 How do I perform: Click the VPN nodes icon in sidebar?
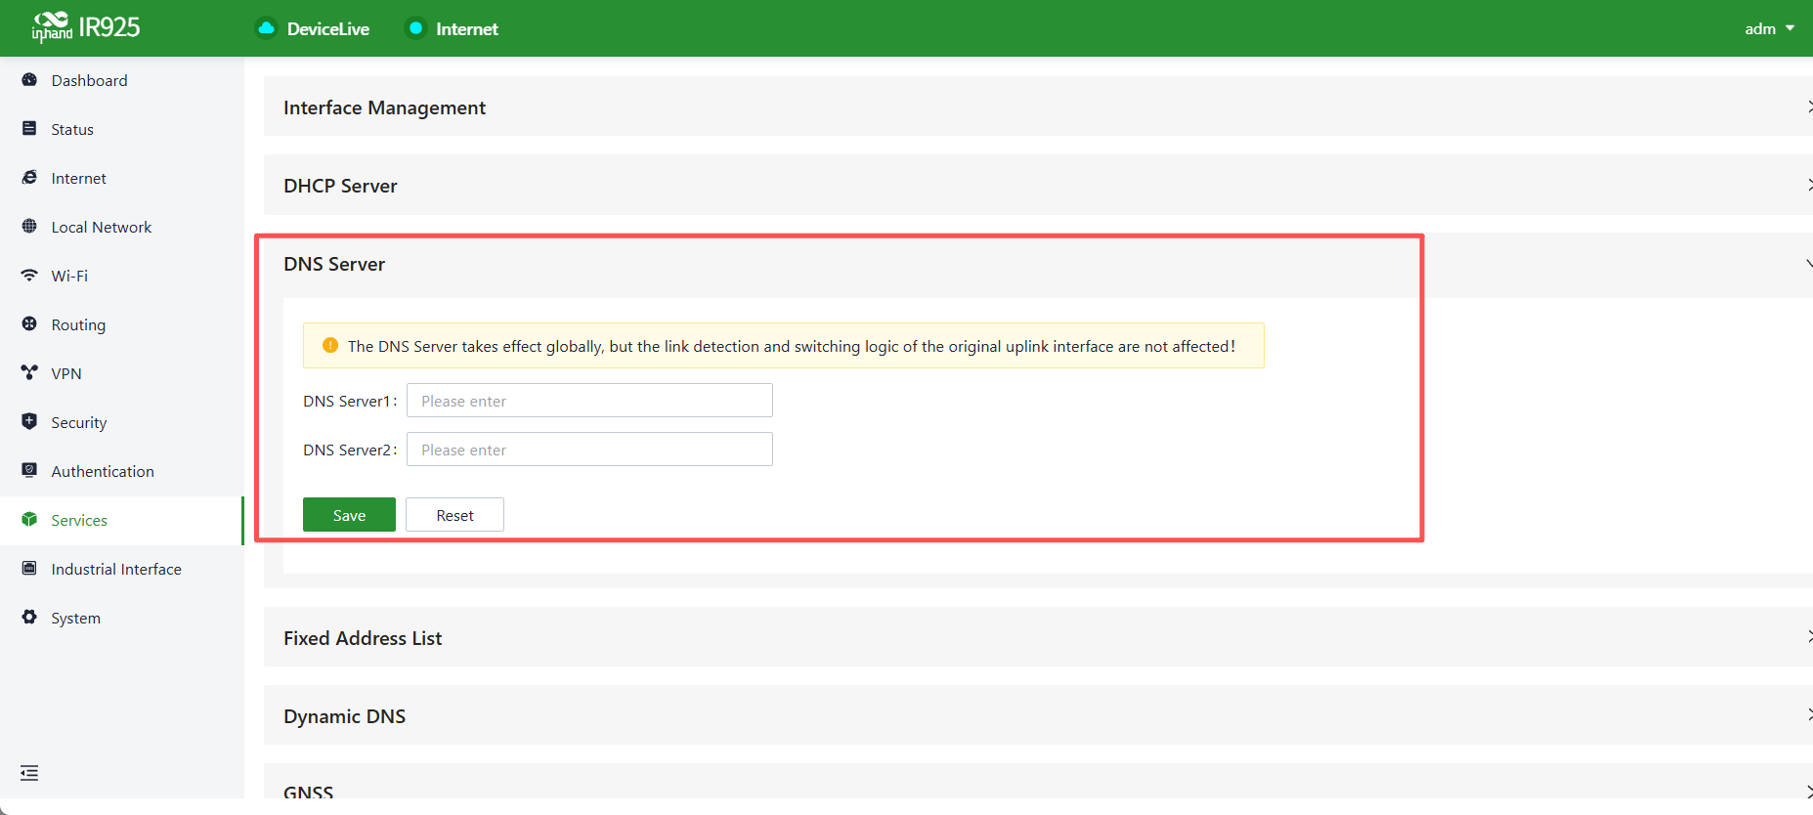pos(29,373)
